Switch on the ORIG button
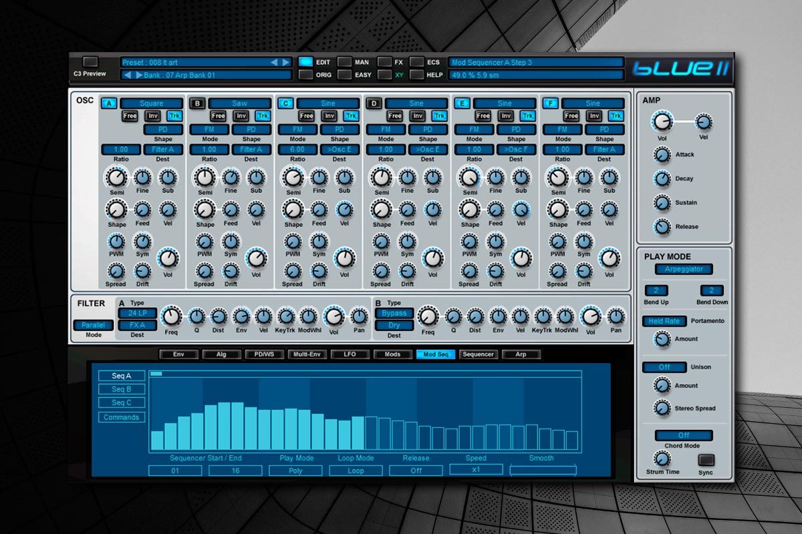Viewport: 802px width, 534px height. pyautogui.click(x=305, y=75)
